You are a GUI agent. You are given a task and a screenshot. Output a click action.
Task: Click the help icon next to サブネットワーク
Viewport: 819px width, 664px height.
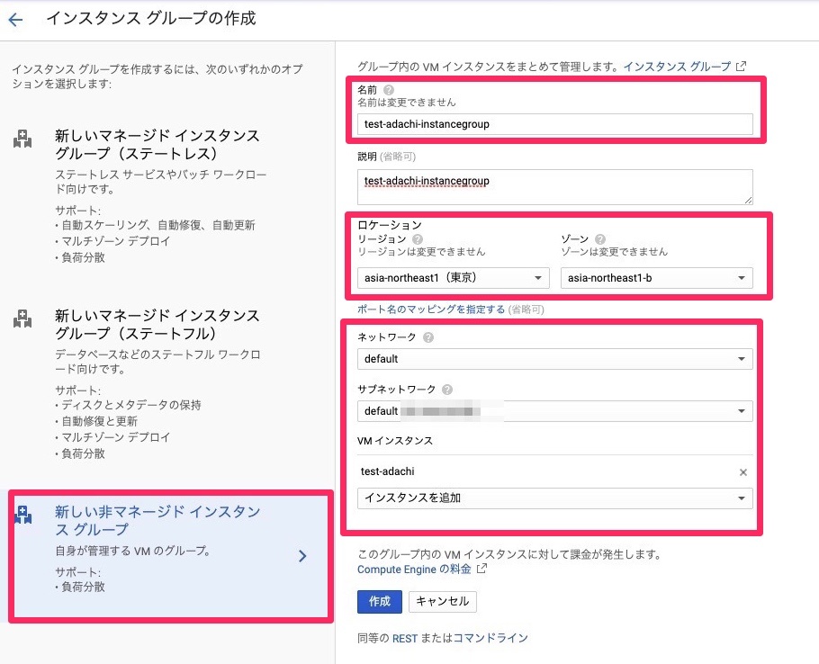(x=447, y=390)
